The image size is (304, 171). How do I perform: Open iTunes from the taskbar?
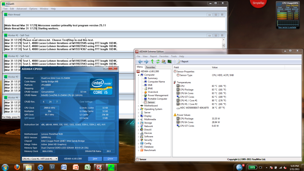tap(40, 167)
